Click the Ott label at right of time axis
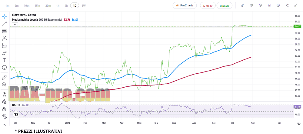The width and height of the screenshot is (303, 134). [232, 123]
